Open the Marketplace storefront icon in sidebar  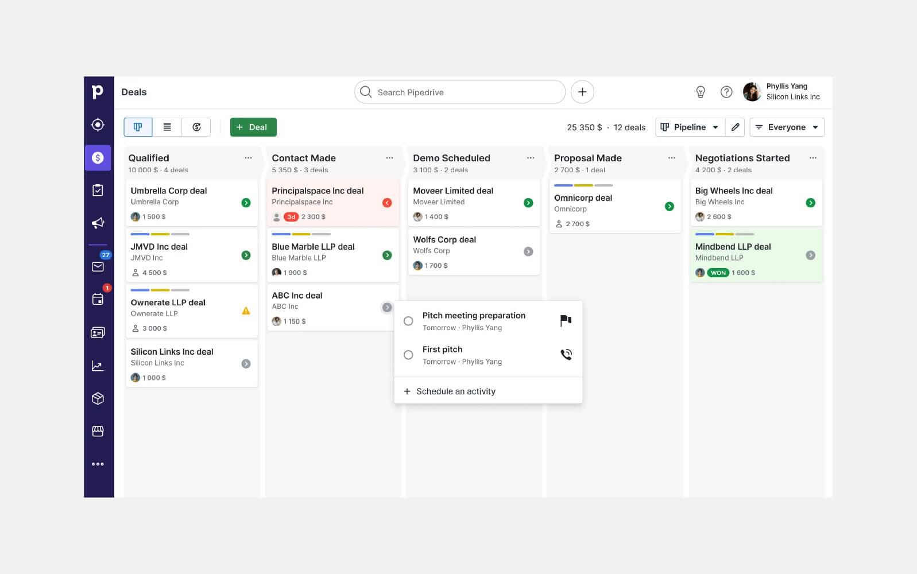(x=98, y=431)
